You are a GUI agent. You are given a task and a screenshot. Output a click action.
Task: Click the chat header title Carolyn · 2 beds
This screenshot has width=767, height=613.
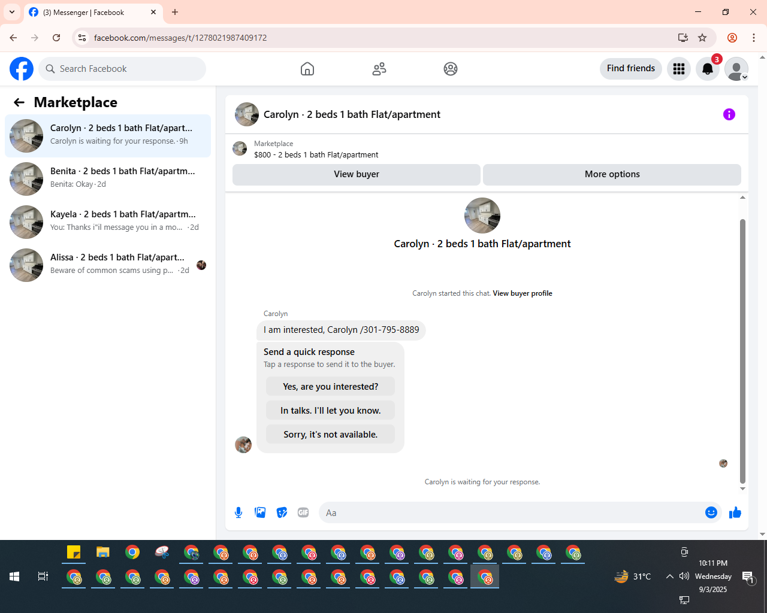coord(352,114)
